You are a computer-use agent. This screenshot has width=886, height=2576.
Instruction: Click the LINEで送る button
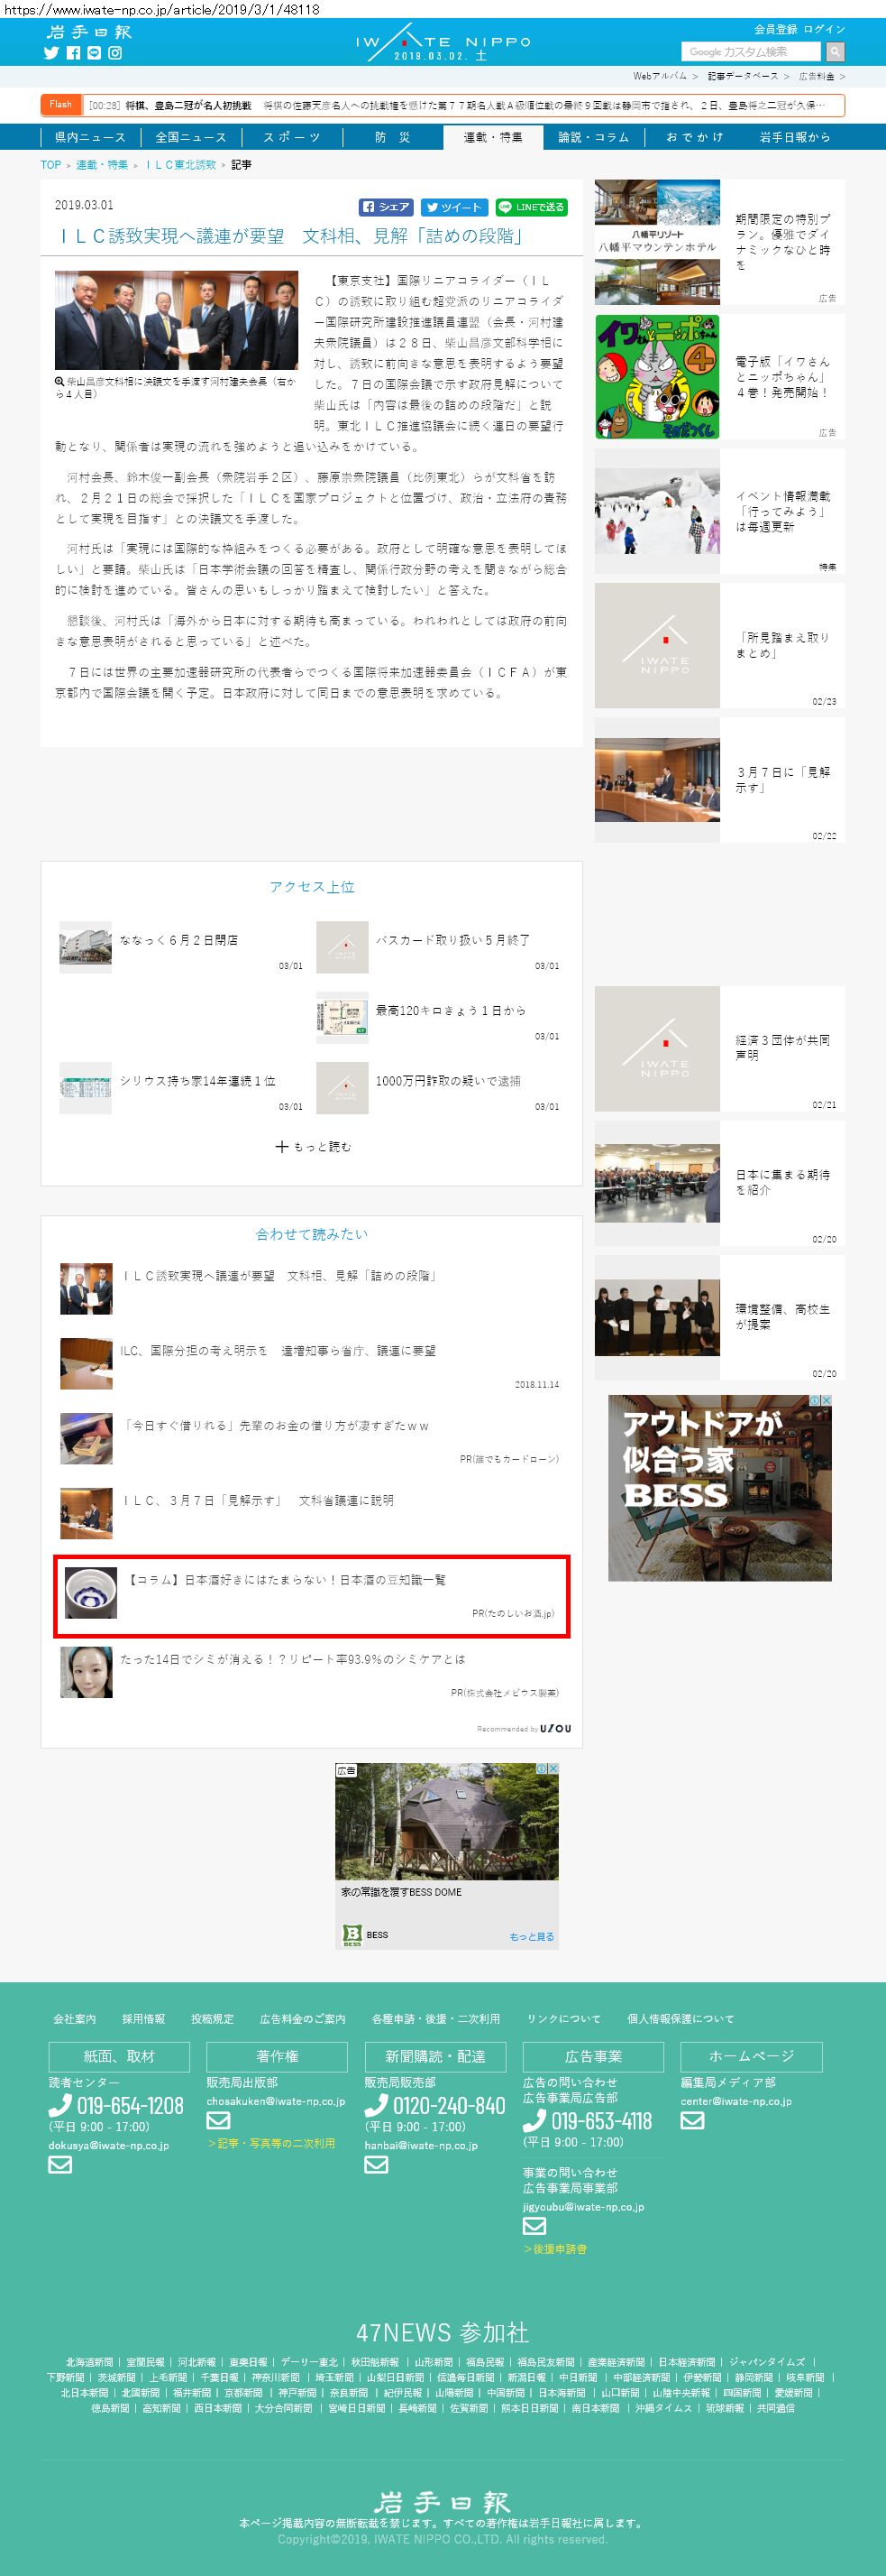tap(532, 207)
